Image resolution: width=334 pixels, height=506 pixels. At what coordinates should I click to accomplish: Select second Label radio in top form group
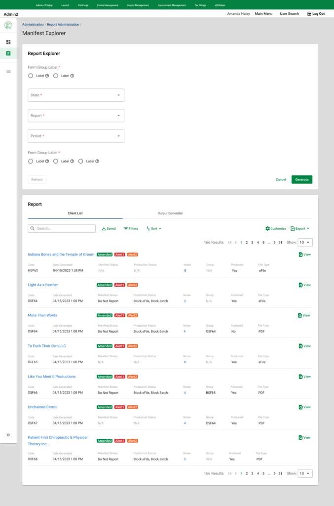[56, 76]
